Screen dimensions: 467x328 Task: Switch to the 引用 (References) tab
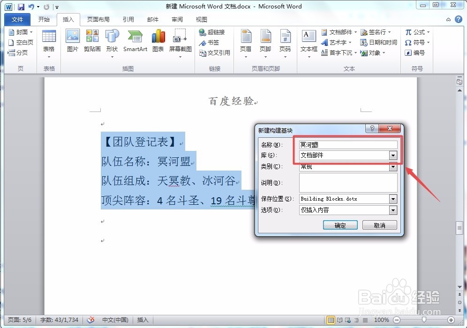click(128, 19)
